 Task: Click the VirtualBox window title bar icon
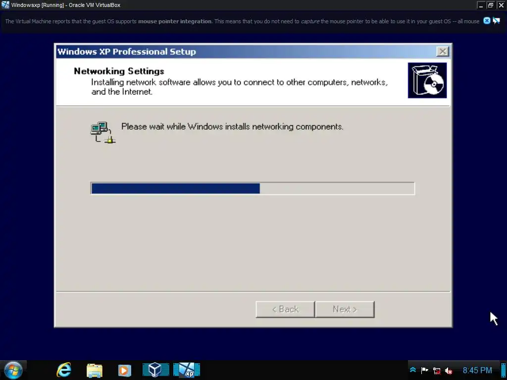[x=5, y=5]
